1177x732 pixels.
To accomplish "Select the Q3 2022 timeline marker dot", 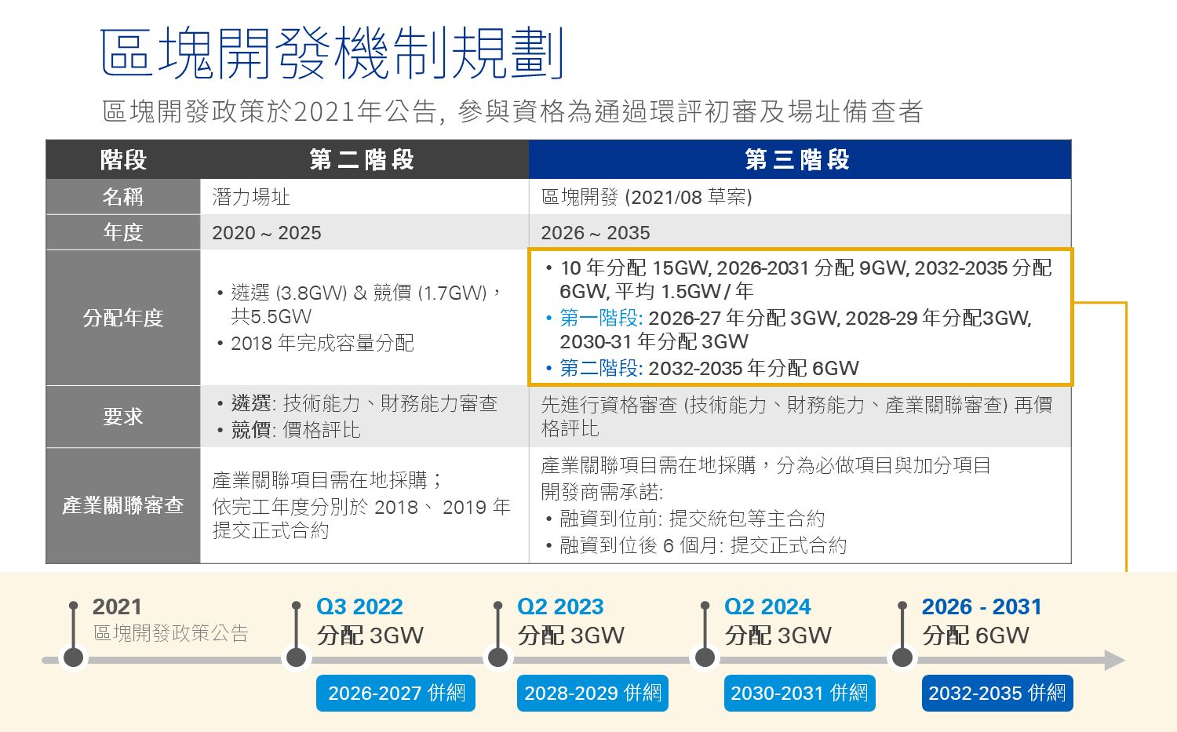I will 297,657.
